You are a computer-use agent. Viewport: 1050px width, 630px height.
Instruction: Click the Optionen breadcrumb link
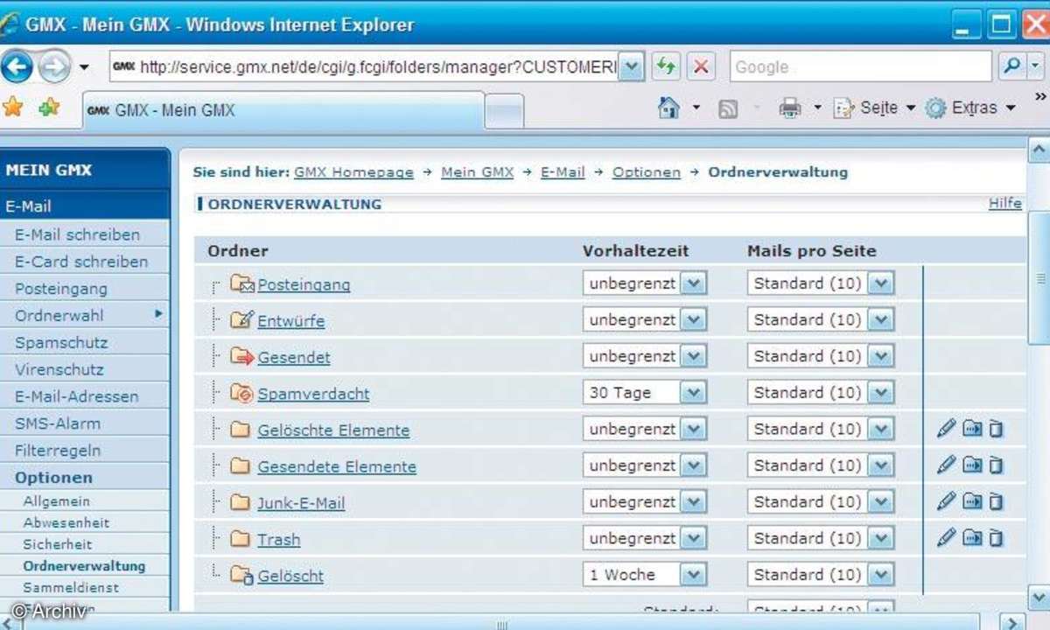(x=646, y=172)
